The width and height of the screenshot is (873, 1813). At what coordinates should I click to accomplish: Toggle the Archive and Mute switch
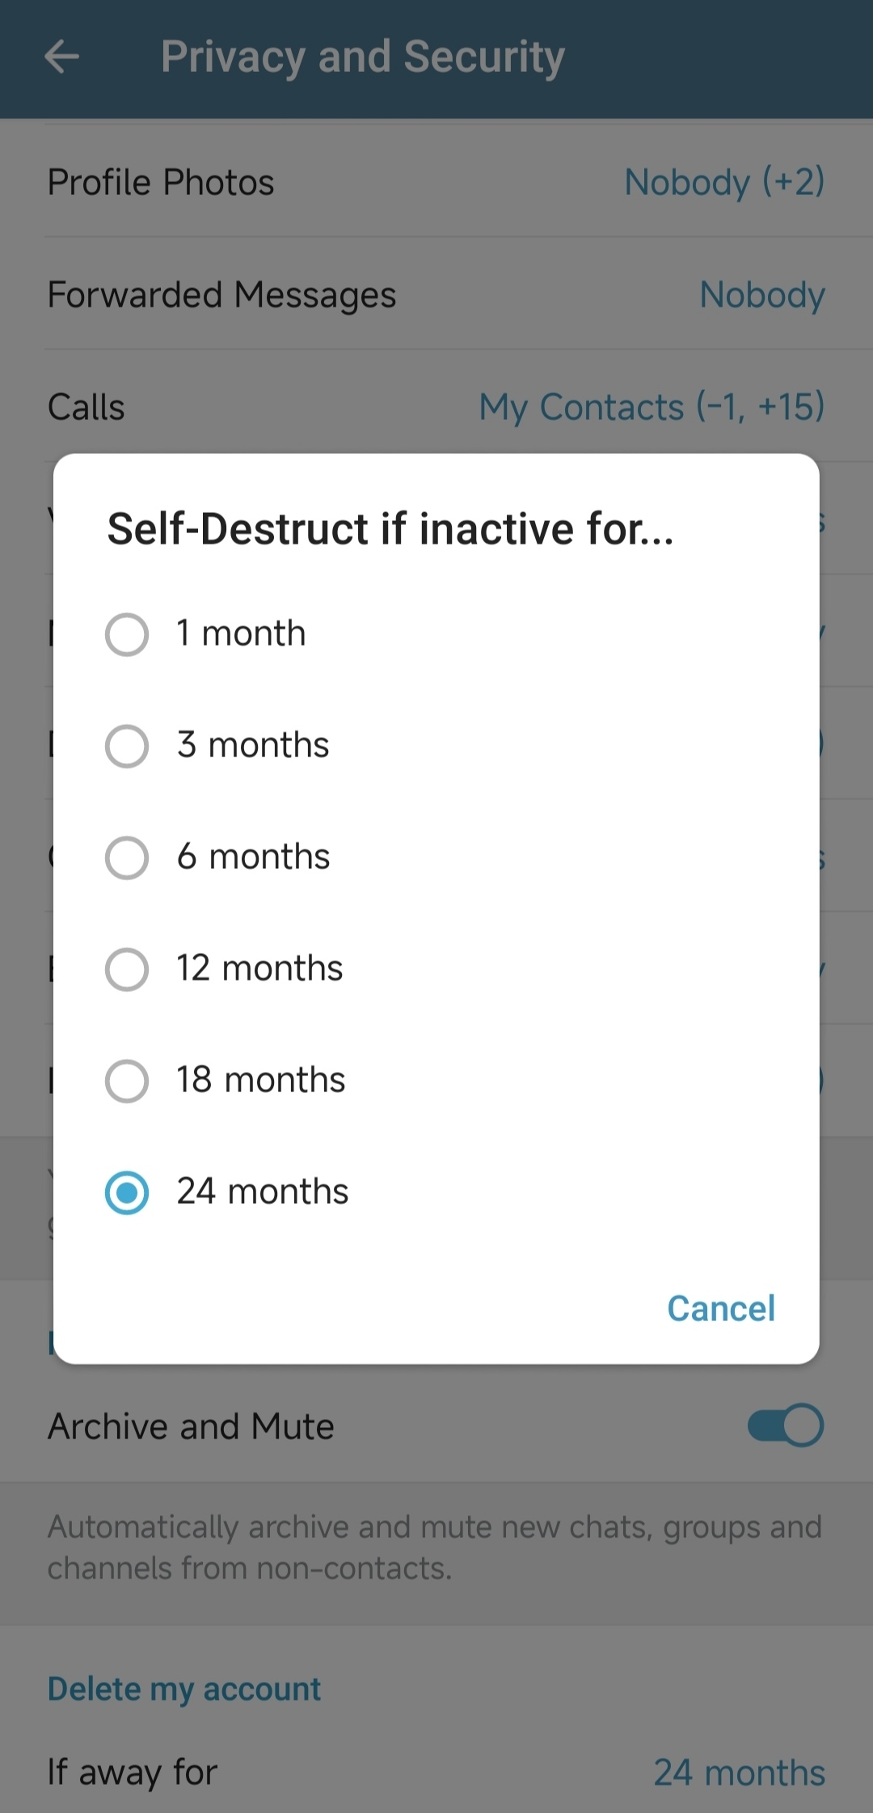click(785, 1425)
